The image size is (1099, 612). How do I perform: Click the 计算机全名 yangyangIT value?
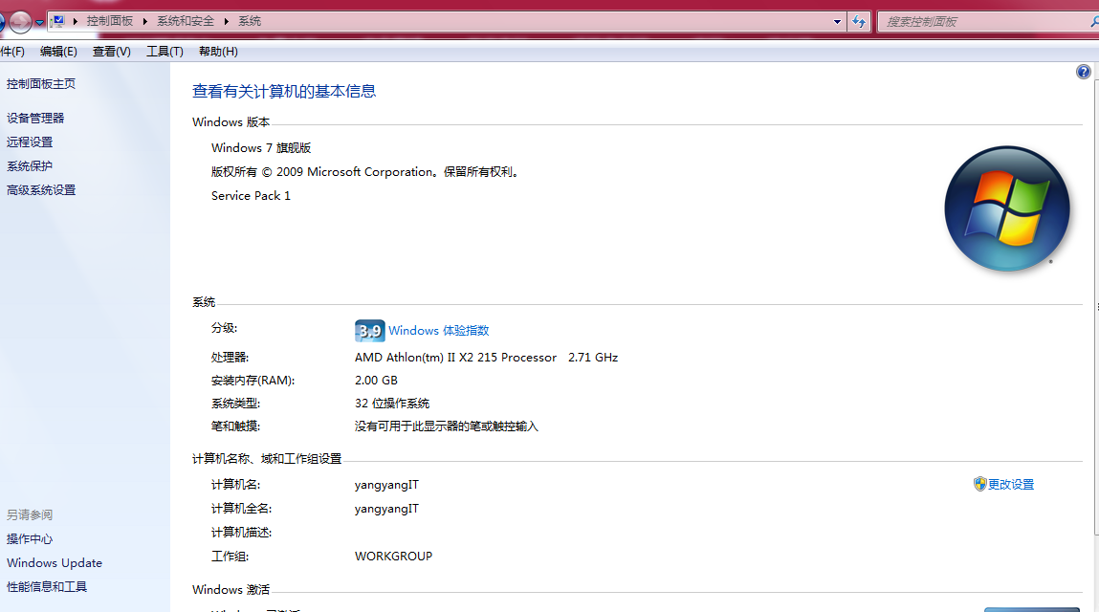pyautogui.click(x=386, y=509)
